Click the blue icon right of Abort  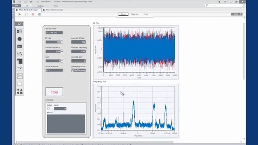coord(40,14)
